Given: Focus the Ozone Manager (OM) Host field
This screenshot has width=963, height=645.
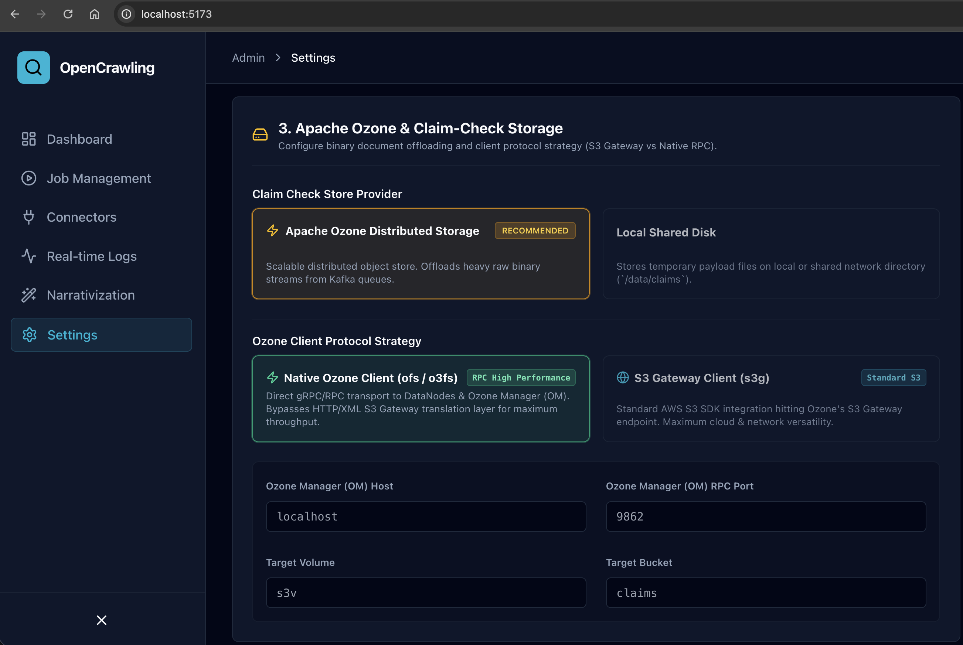Looking at the screenshot, I should click(426, 517).
